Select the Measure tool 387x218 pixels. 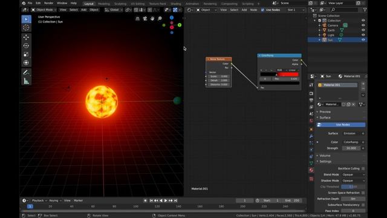click(x=26, y=81)
